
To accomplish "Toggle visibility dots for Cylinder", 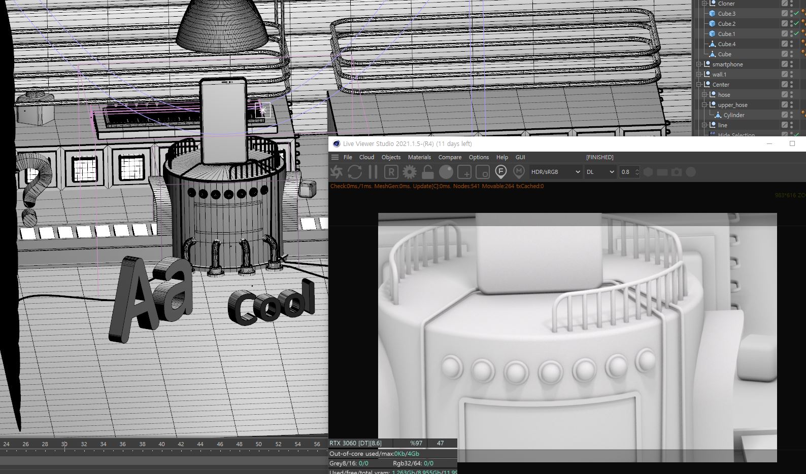I will (x=791, y=115).
